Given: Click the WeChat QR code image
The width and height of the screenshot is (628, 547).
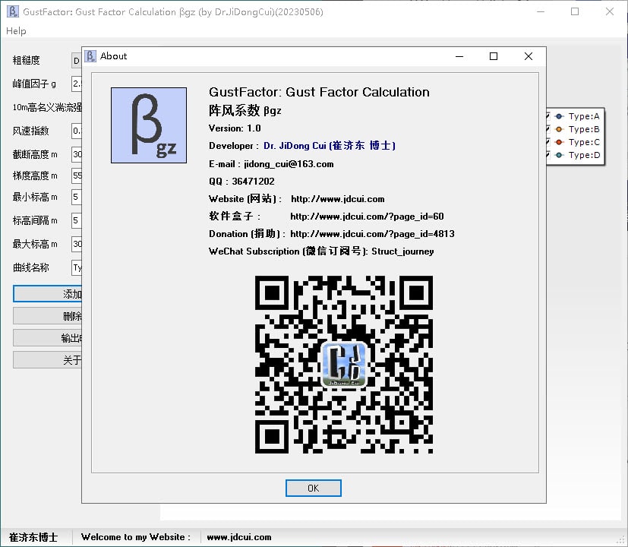Looking at the screenshot, I should (344, 364).
